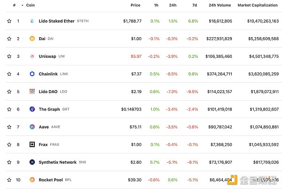Sort table by Price column header
The width and height of the screenshot is (282, 190).
click(135, 5)
